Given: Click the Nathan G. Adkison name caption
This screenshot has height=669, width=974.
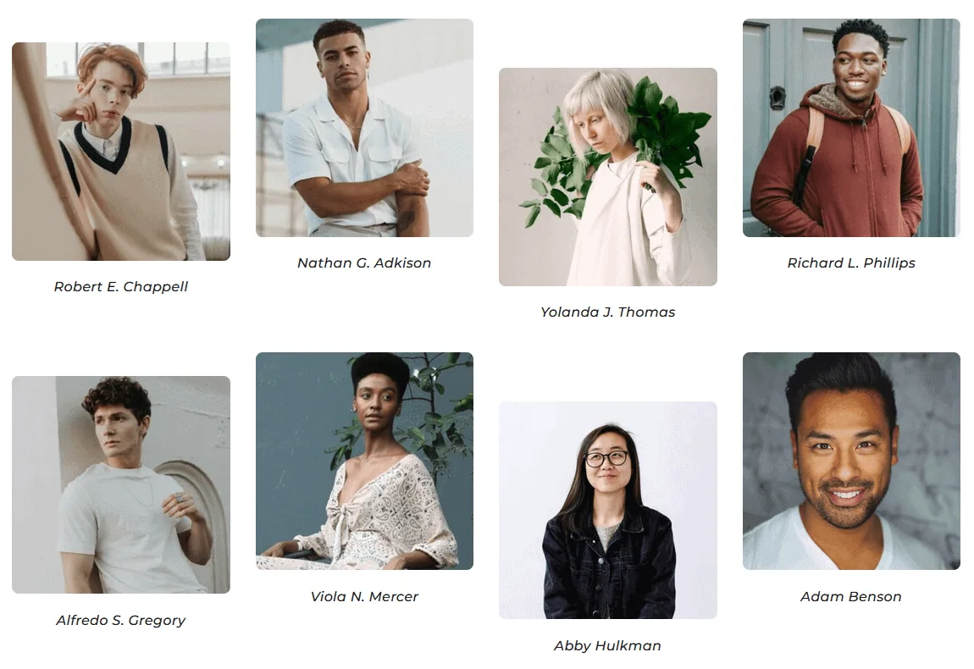Looking at the screenshot, I should pos(365,263).
